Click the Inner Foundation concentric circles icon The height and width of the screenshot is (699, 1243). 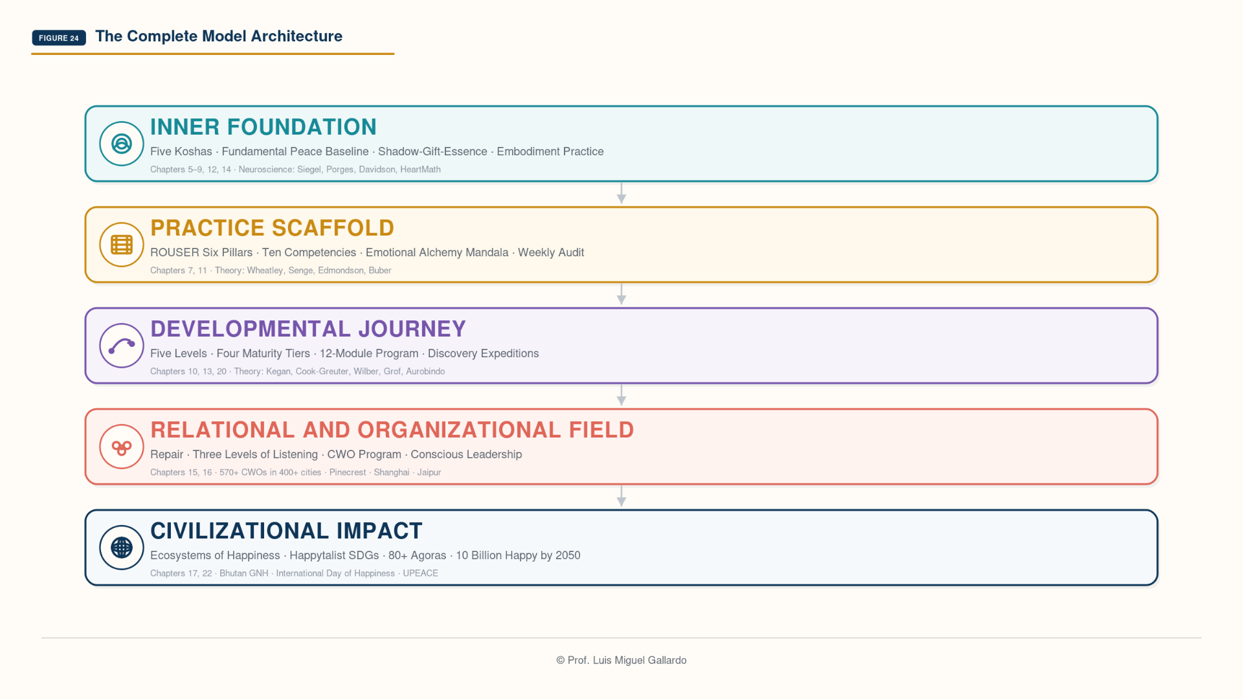[122, 144]
